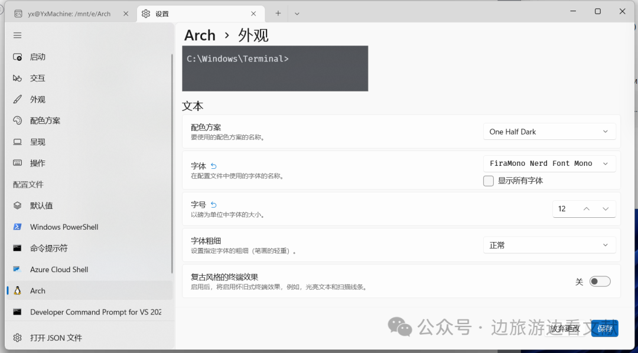
Task: Open the 字体粗细 font weight dropdown
Action: (x=549, y=245)
